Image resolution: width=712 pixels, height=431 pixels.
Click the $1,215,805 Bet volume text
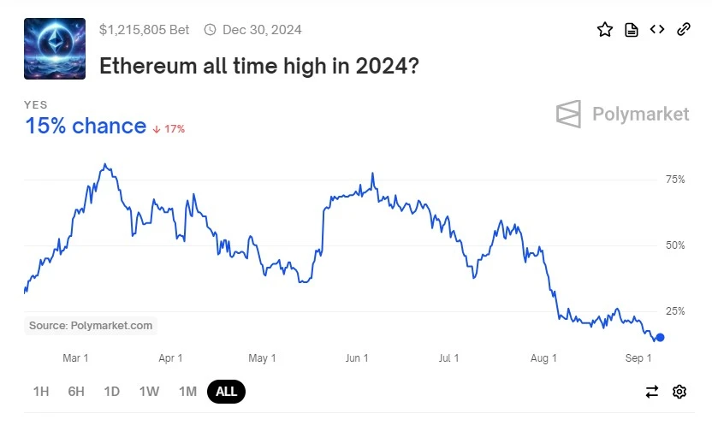[x=145, y=30]
